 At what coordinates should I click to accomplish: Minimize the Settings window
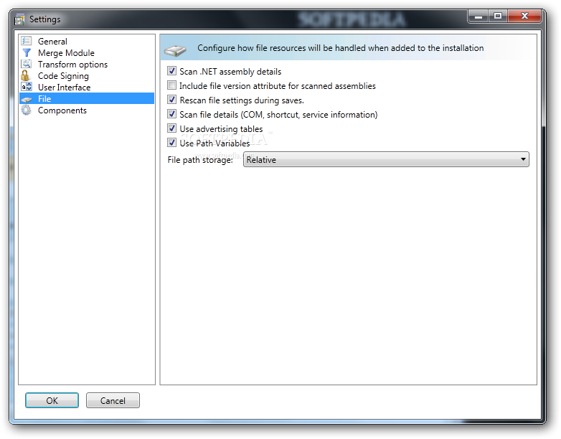point(478,16)
